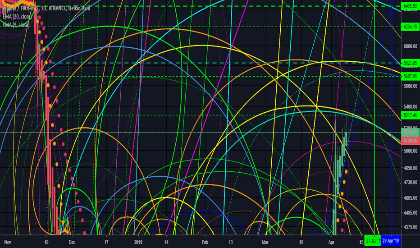Image resolution: width=420 pixels, height=248 pixels.
Task: Click the 5687.95 green price label
Action: click(410, 76)
